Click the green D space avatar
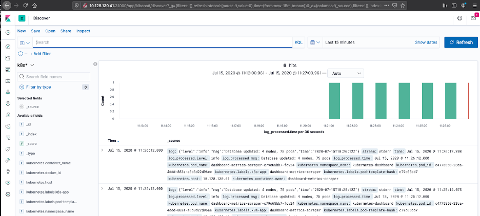The height and width of the screenshot is (216, 480). click(22, 18)
